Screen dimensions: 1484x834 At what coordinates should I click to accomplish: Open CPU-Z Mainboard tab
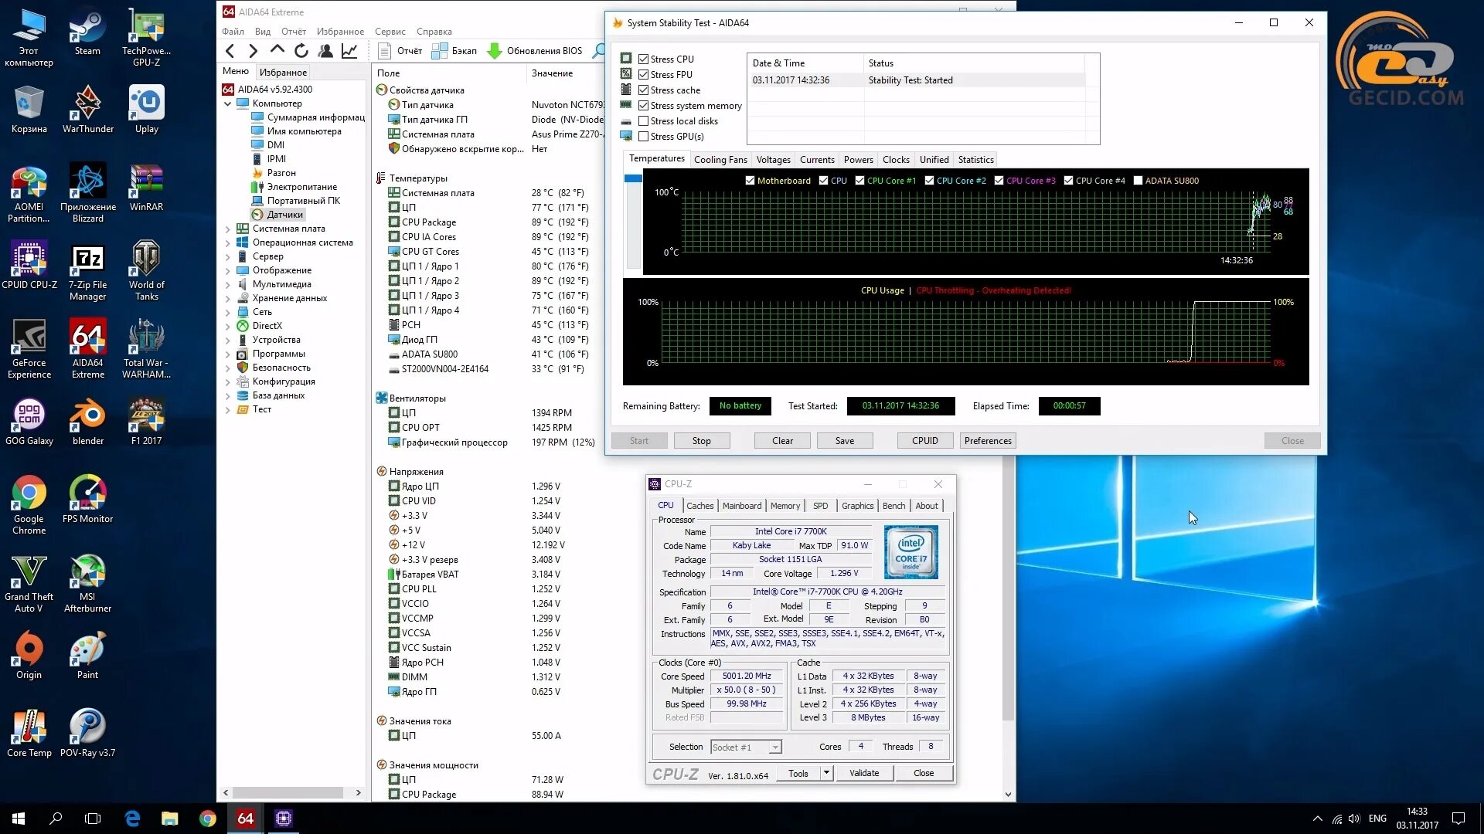point(742,506)
